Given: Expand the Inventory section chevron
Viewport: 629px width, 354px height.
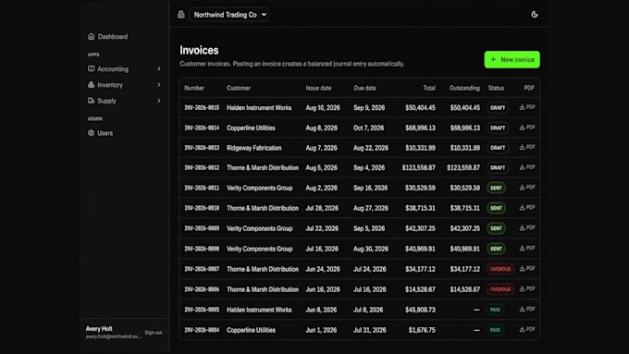Looking at the screenshot, I should tap(159, 85).
